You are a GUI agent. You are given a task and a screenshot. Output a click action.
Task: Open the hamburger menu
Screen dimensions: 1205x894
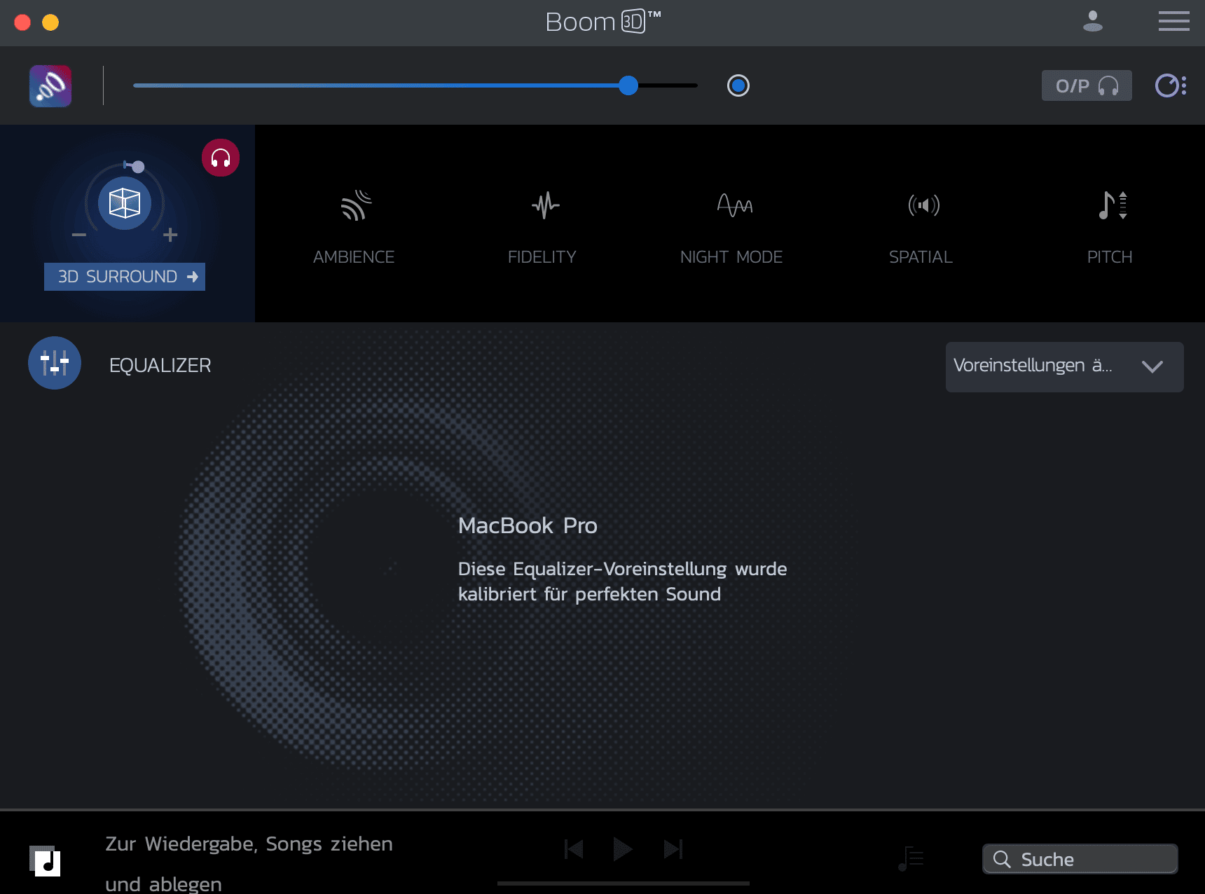1174,21
